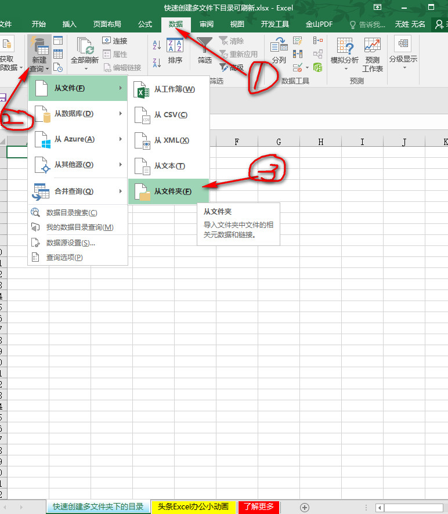Expand Combine Queries (合并查询) submenu
Viewport: 448px width, 514px height.
78,191
